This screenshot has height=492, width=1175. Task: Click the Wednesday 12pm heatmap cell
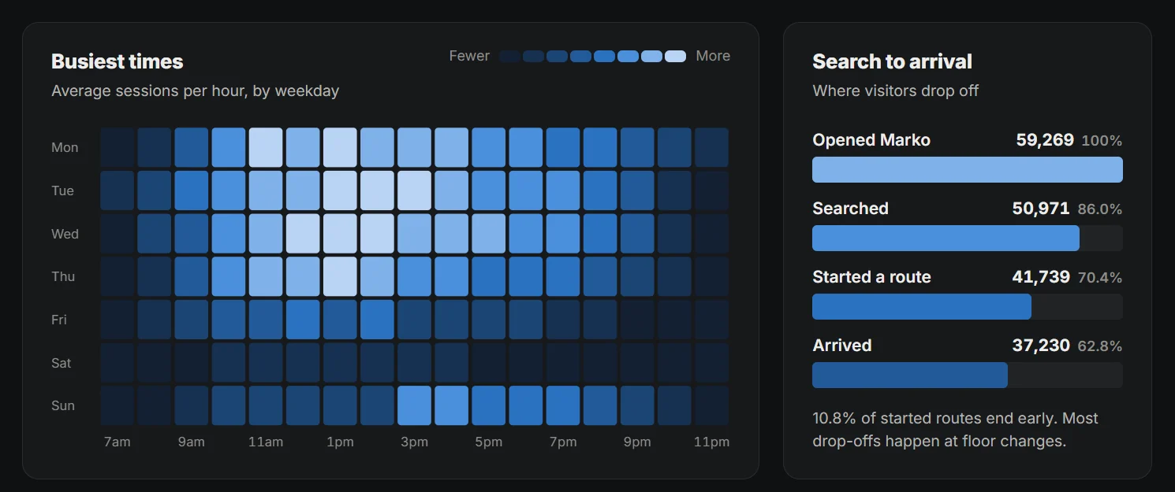point(303,233)
